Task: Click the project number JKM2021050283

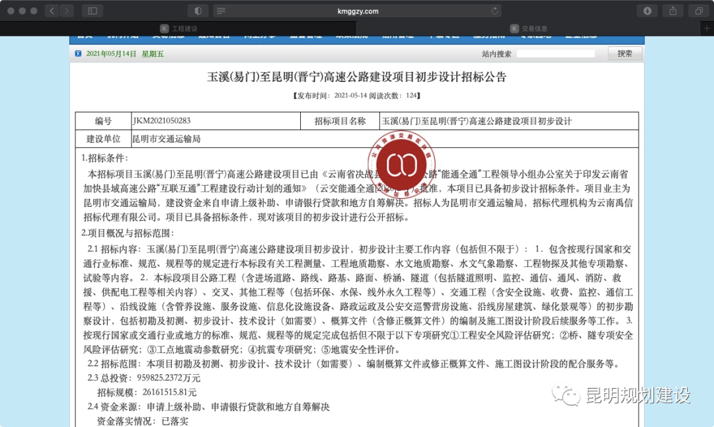Action: [161, 122]
